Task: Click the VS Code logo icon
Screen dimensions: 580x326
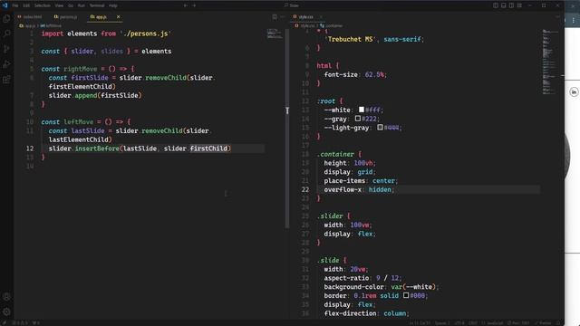Action: (5, 5)
